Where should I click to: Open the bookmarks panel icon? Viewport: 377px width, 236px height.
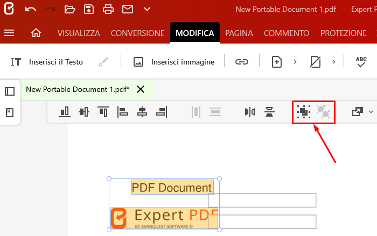coord(10,112)
